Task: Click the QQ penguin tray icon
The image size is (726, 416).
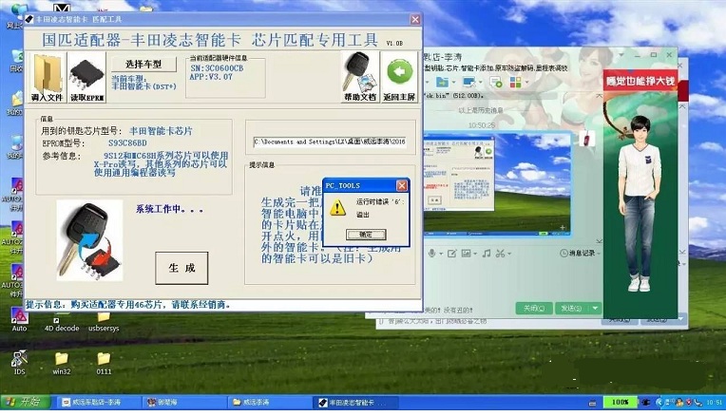Action: pyautogui.click(x=680, y=402)
